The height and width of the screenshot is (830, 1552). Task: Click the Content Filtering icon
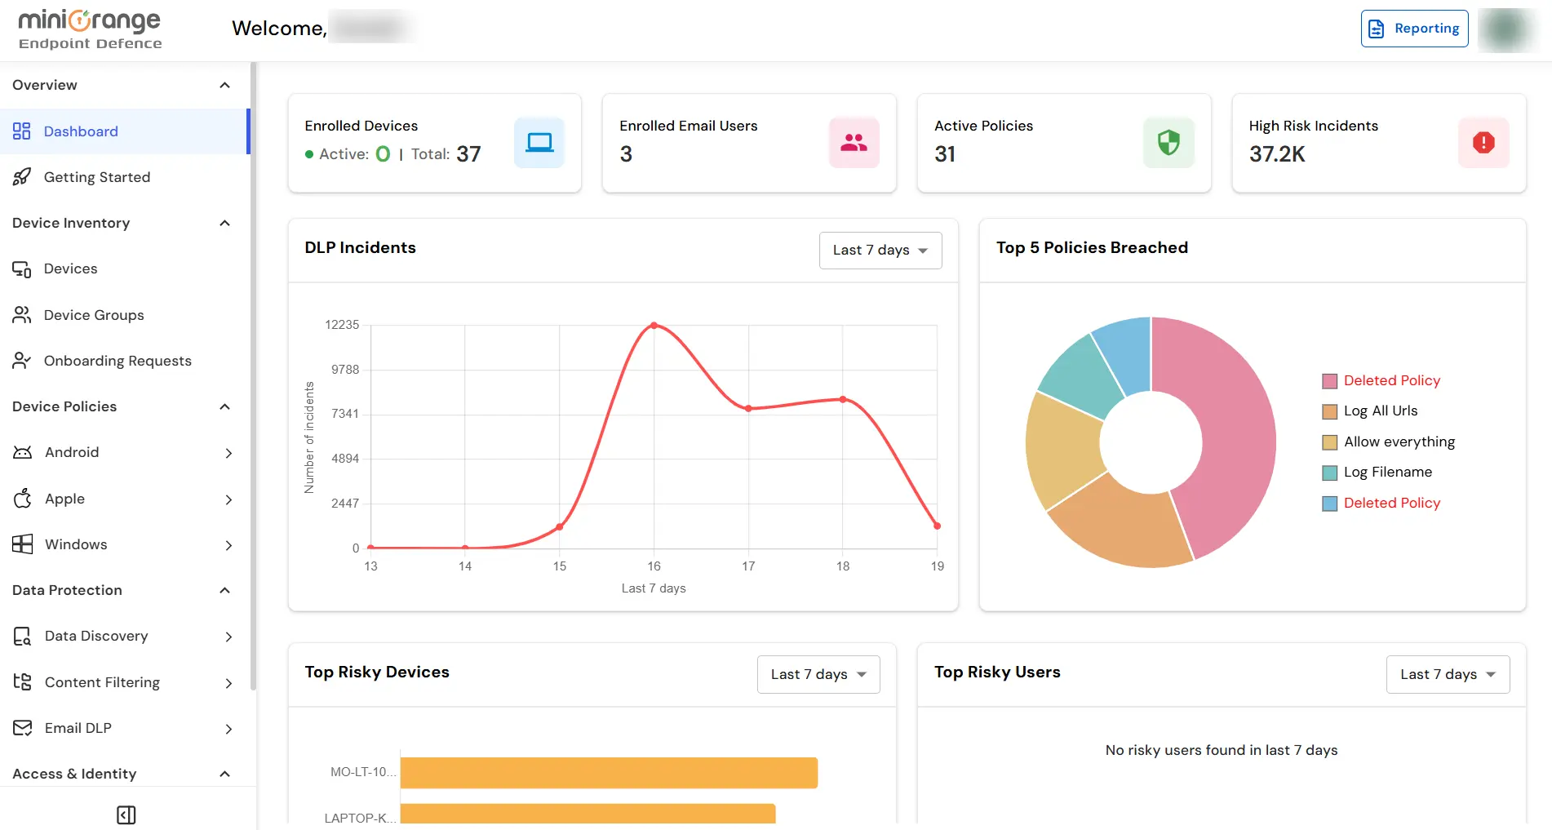[x=22, y=682]
